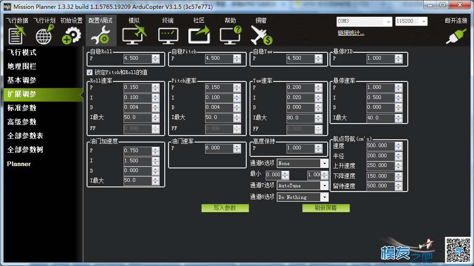
Task: Open the 捐赠 donate plane icon
Action: 261,35
